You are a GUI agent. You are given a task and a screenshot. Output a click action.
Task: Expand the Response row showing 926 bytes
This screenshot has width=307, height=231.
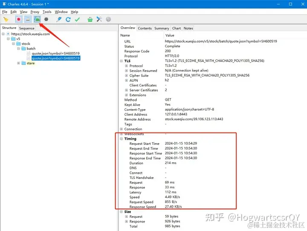pos(127,221)
